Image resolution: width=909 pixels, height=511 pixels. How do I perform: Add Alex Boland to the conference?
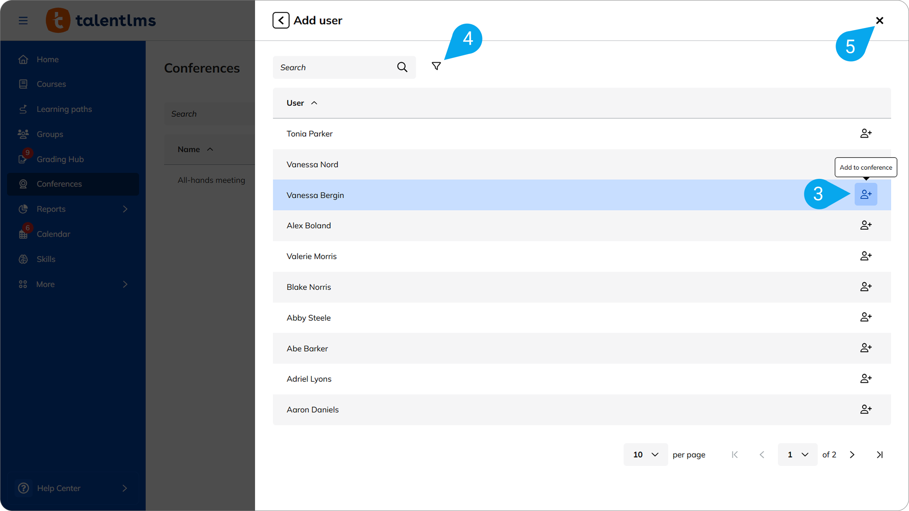[866, 225]
